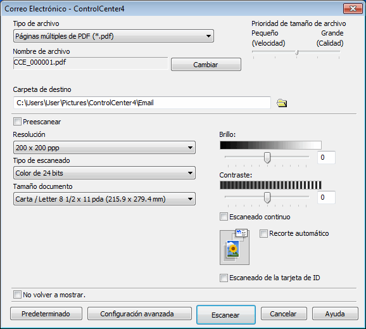The width and height of the screenshot is (366, 329).
Task: Click the Cancelar button
Action: tap(284, 314)
